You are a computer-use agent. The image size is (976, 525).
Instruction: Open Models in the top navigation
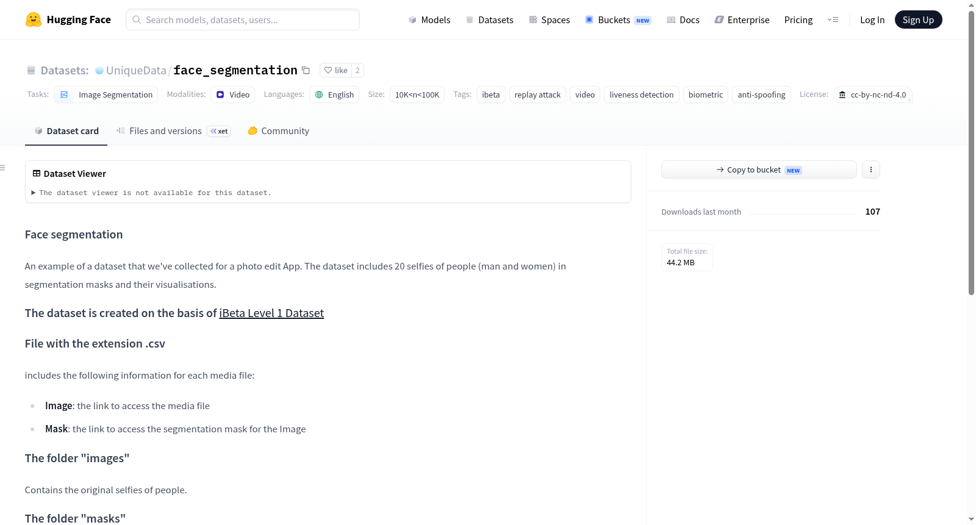click(x=429, y=20)
